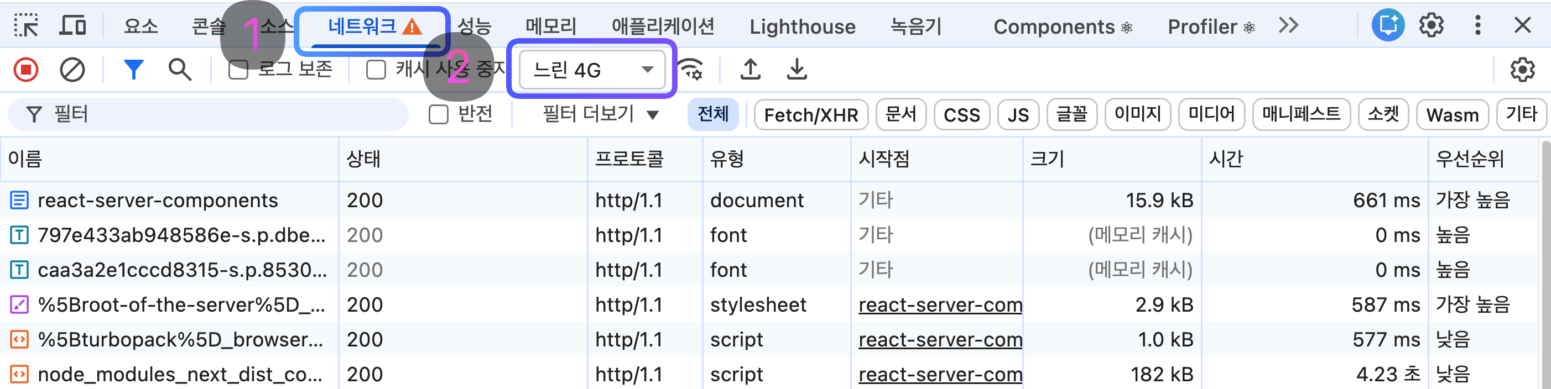Screen dimensions: 1551x389
Task: Open the DevTools three-dot menu
Action: (x=1477, y=25)
